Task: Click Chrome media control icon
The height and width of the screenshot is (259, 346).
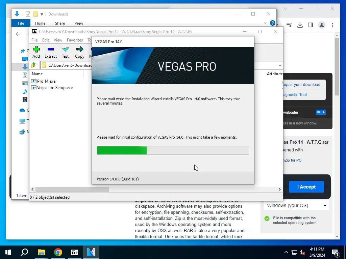Action: pos(289,25)
